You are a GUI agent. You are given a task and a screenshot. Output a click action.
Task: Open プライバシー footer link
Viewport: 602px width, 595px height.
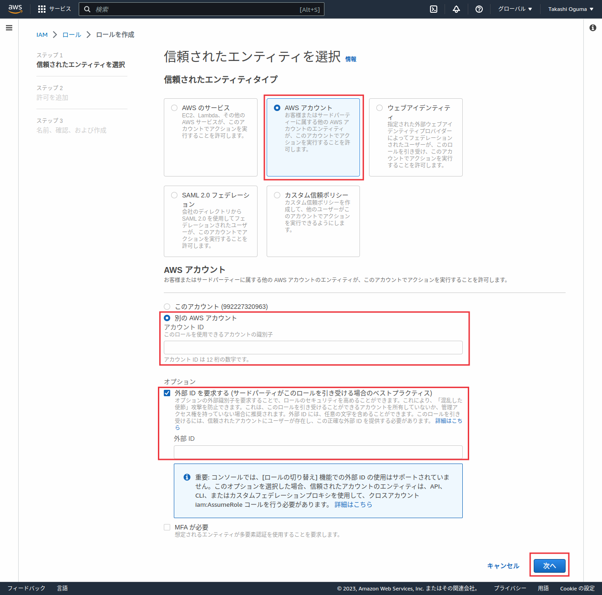[510, 588]
